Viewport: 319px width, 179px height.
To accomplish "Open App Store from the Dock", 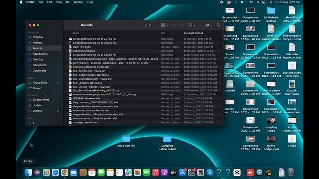I will (x=182, y=173).
